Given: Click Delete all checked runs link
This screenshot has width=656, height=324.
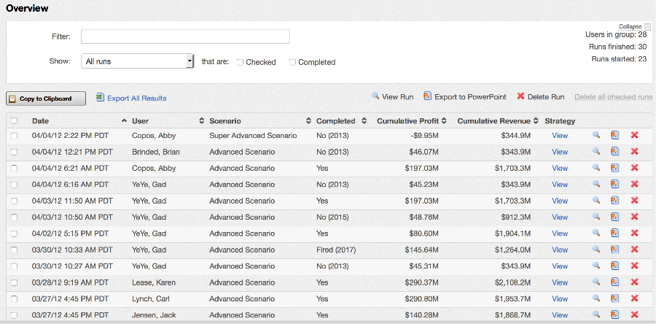Looking at the screenshot, I should [613, 97].
